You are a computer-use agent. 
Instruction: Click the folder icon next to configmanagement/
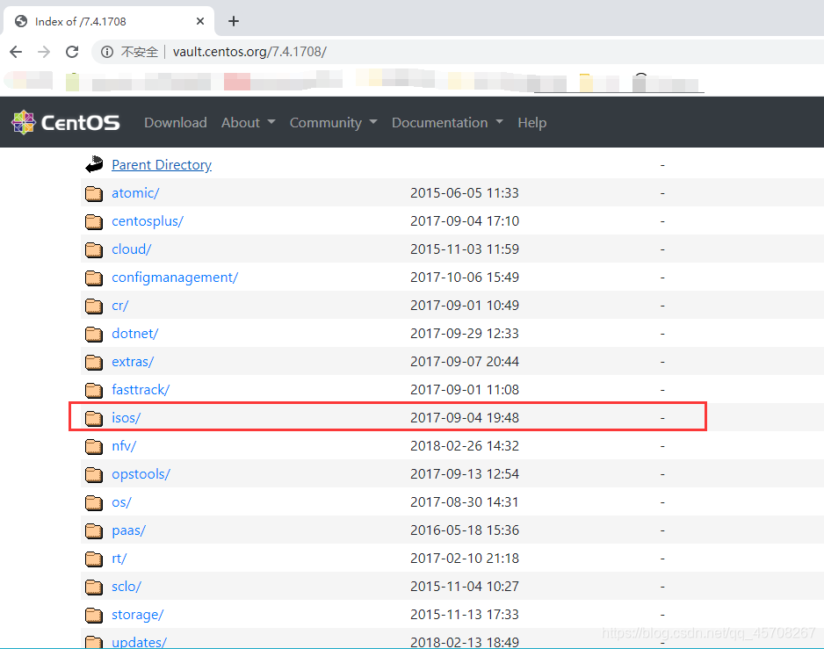(x=94, y=278)
